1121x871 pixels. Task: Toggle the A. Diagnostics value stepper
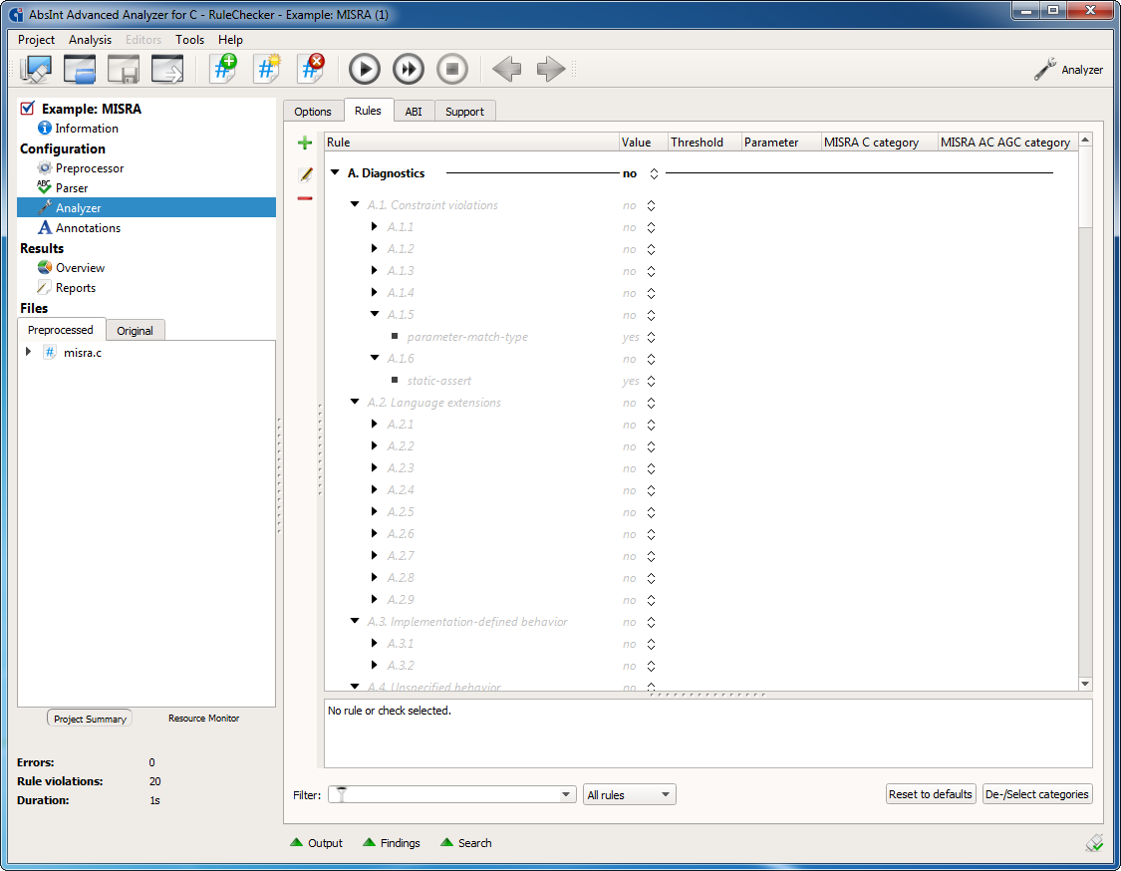[654, 173]
